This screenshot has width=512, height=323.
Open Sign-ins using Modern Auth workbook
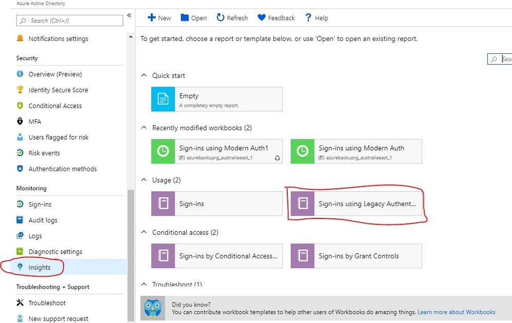(356, 151)
